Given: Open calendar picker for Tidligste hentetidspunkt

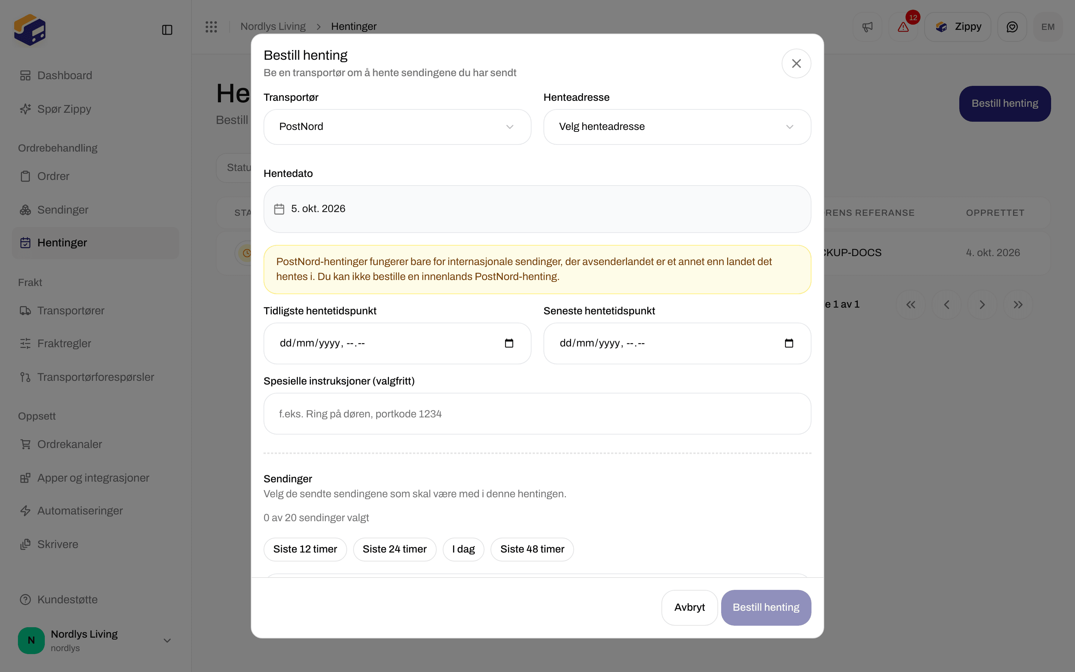Looking at the screenshot, I should (509, 343).
